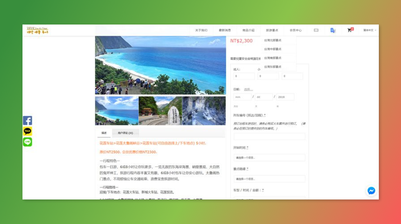The height and width of the screenshot is (224, 401).
Task: Click the Google Translate icon
Action: point(333,30)
